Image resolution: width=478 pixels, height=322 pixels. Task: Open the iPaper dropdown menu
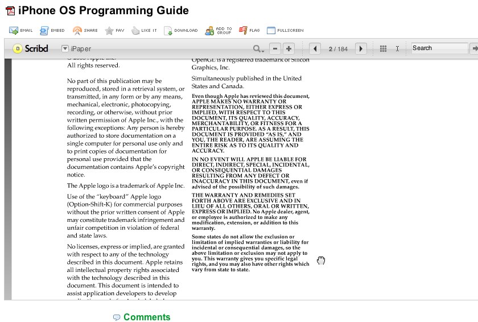click(x=65, y=48)
